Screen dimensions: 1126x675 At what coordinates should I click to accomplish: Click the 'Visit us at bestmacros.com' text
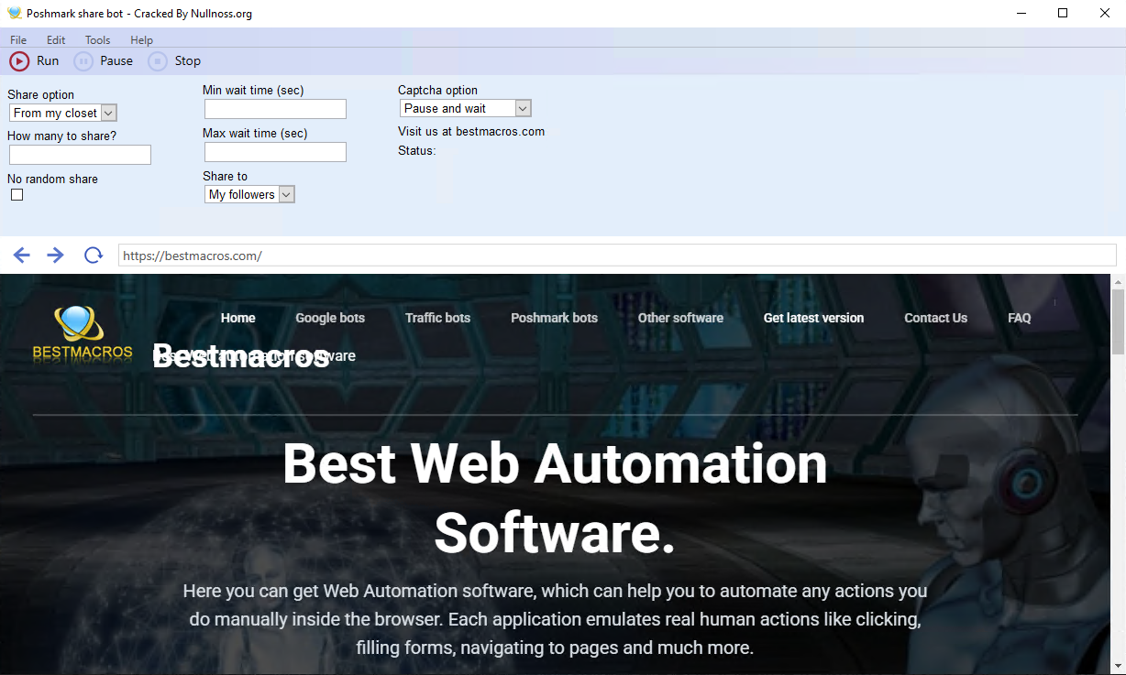point(471,131)
